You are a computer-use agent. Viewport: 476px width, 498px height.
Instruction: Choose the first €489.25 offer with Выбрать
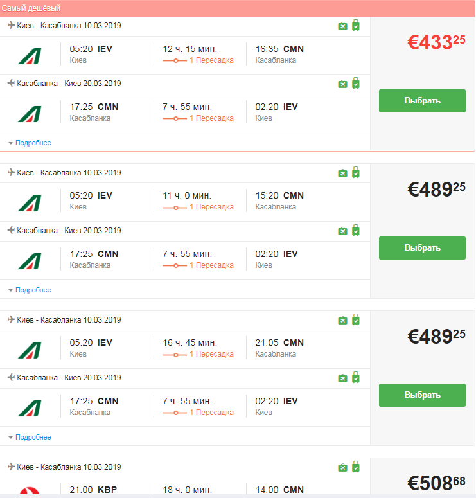point(422,248)
